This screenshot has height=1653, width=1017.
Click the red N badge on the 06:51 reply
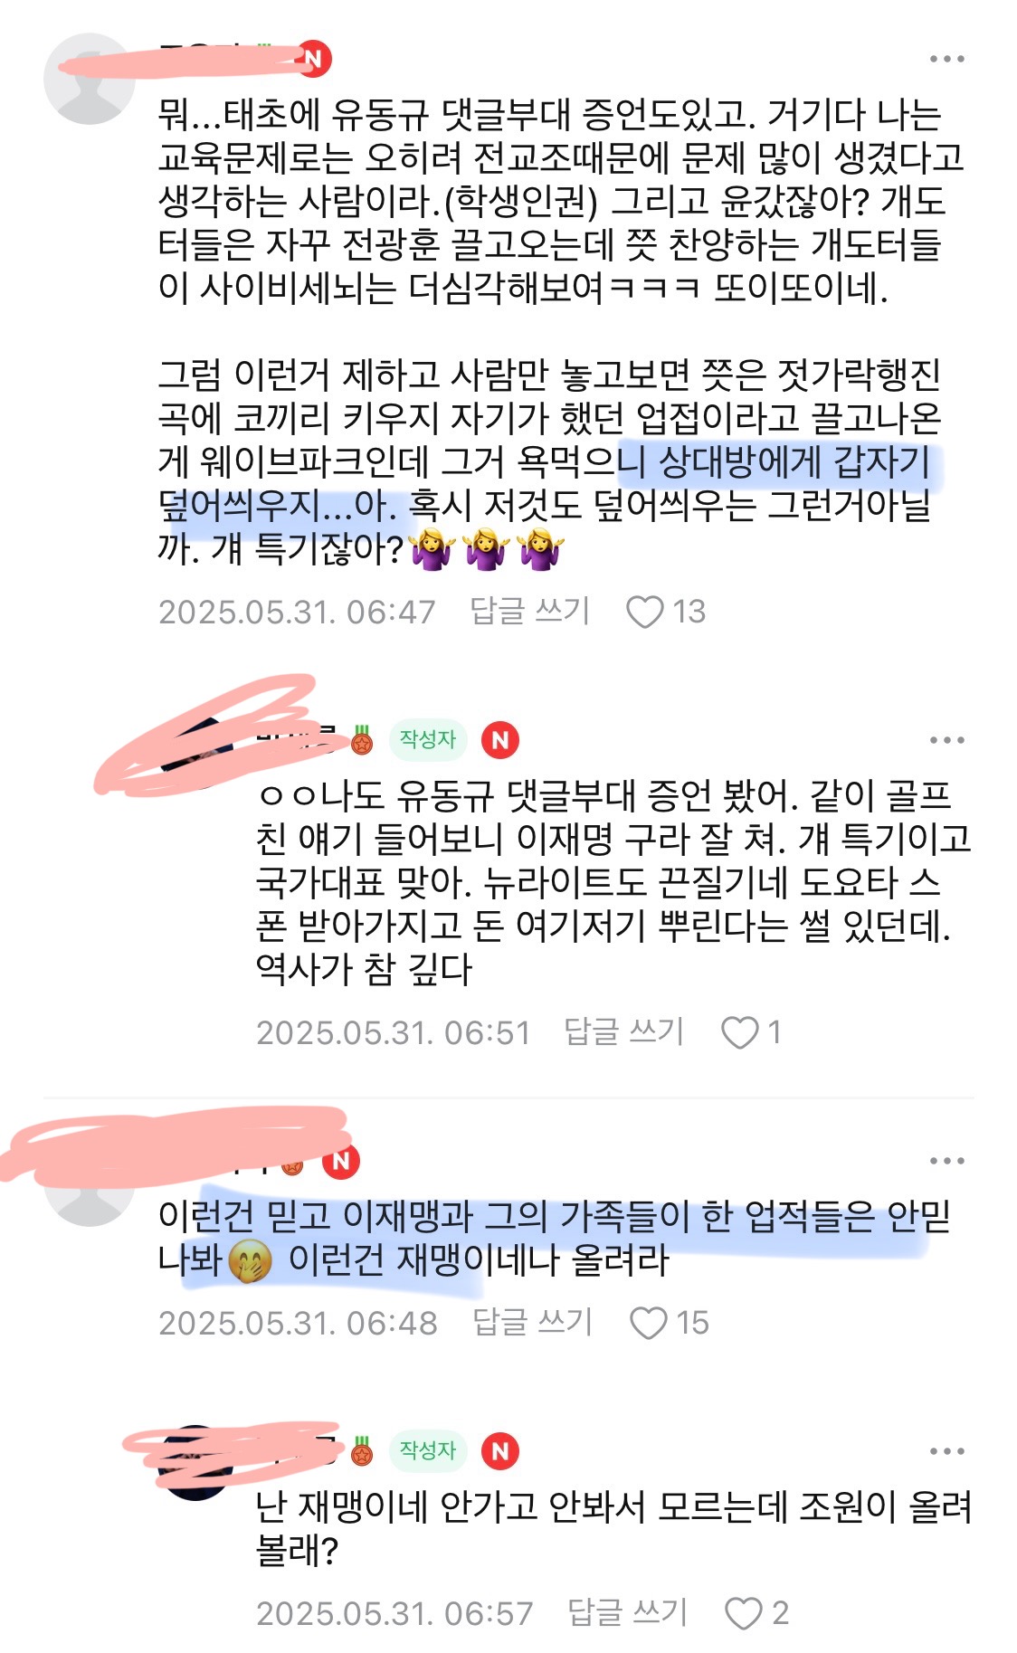tap(499, 740)
